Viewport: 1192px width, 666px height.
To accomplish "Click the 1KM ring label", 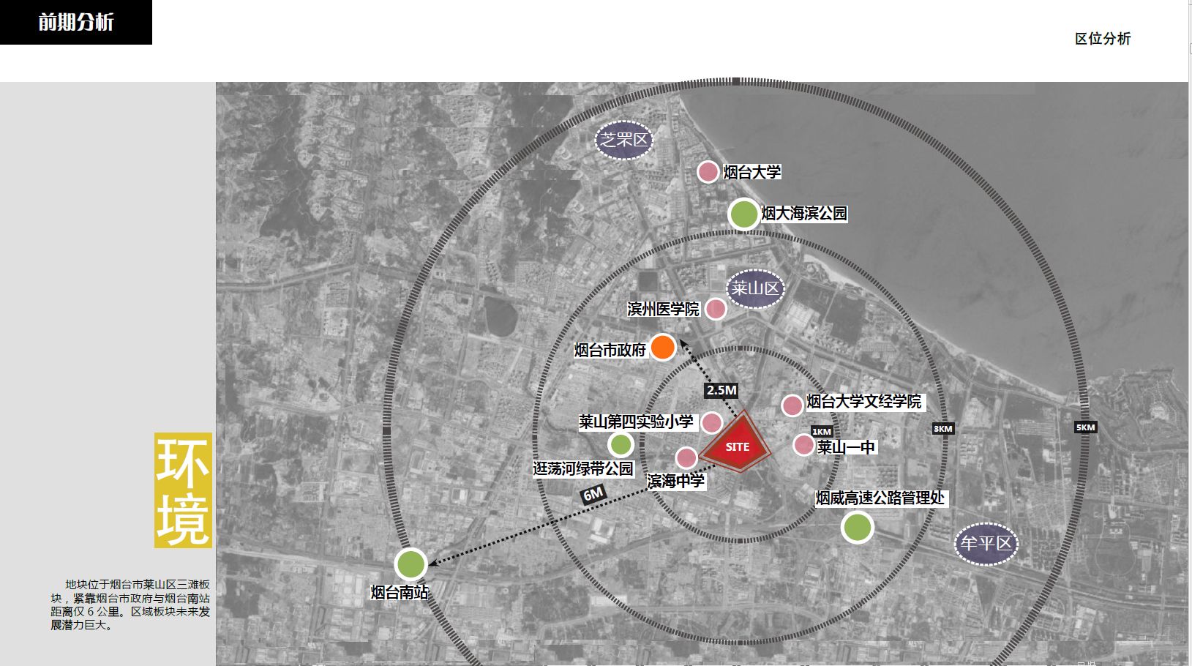I will pyautogui.click(x=822, y=432).
